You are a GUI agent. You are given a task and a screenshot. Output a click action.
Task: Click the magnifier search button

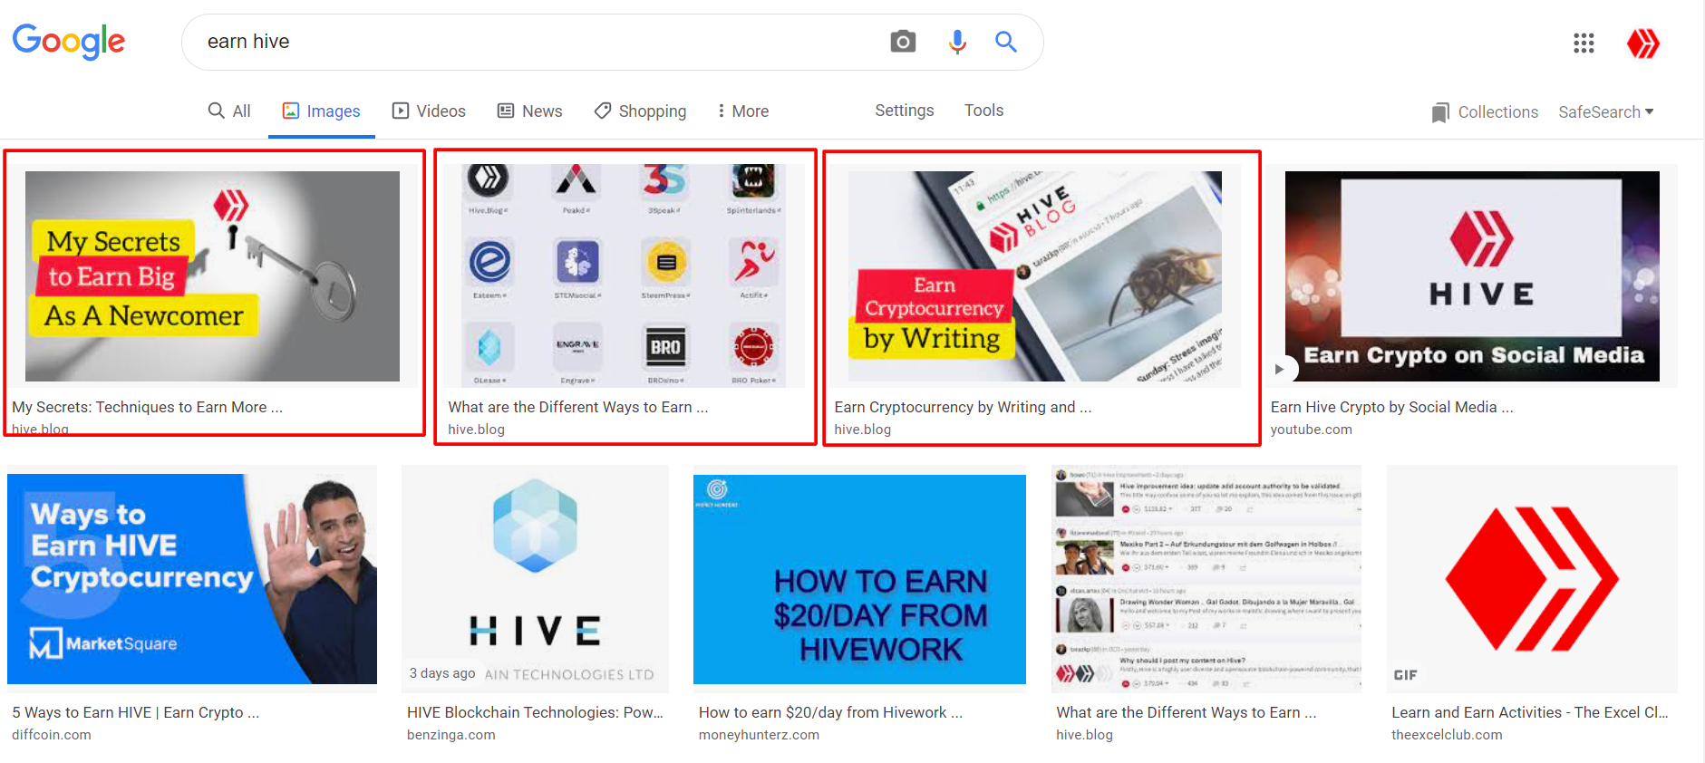1005,42
